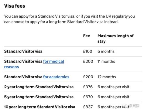Image resolution: width=144 pixels, height=112 pixels.
Task: Select the Fee column header
Action: 87,36
